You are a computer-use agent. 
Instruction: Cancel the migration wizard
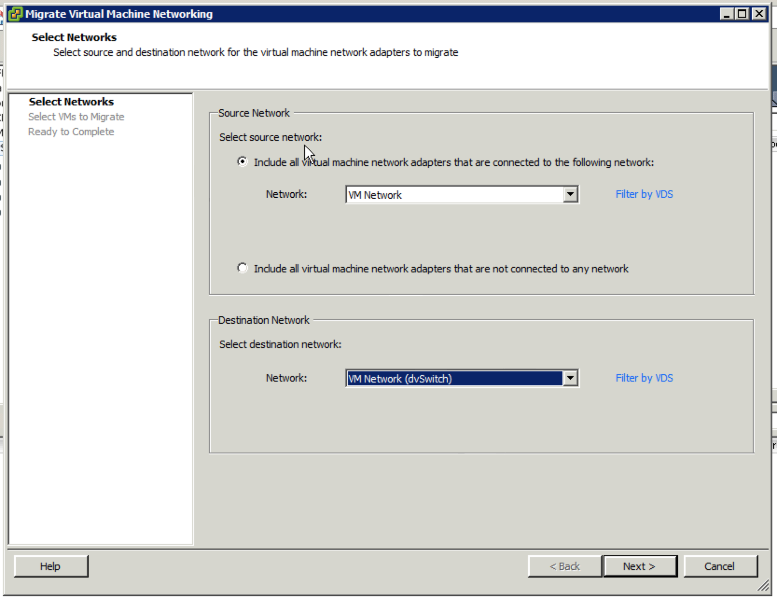720,566
